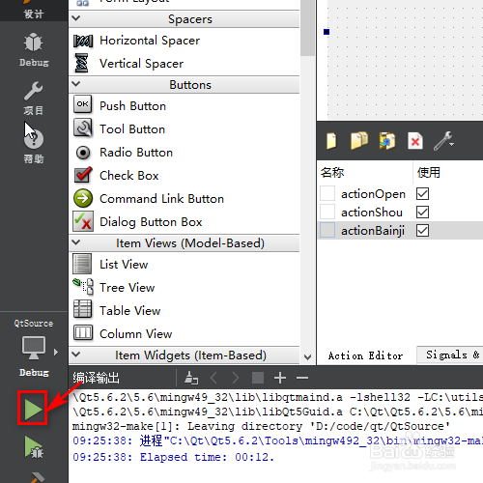Image resolution: width=483 pixels, height=483 pixels.
Task: Select Horizontal Spacer widget icon
Action: (83, 41)
